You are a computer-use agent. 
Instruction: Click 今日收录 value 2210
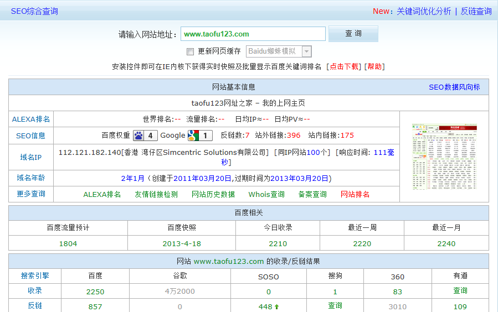278,244
